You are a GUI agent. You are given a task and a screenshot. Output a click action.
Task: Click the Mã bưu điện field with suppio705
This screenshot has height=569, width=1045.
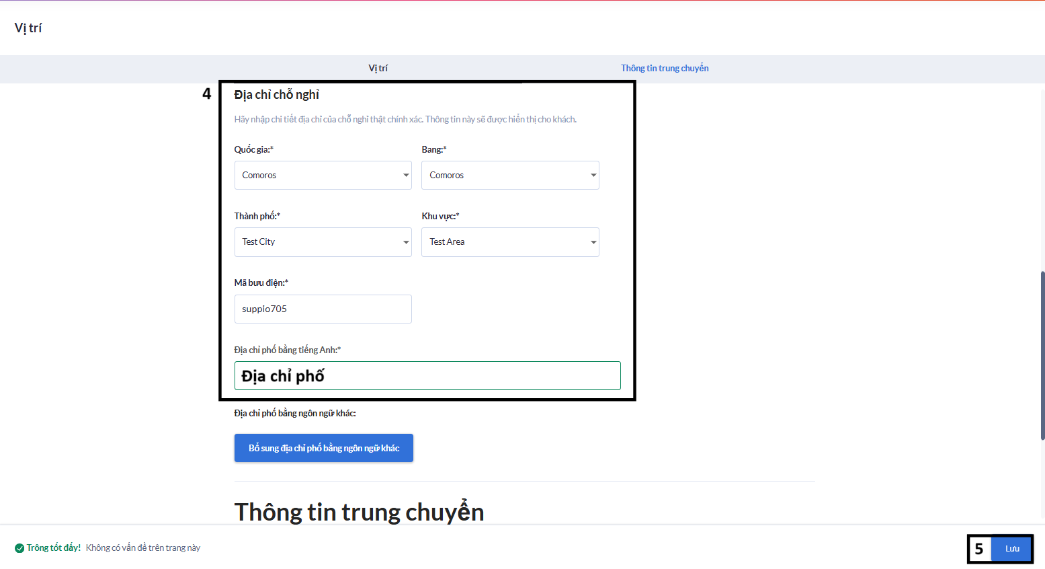tap(323, 309)
